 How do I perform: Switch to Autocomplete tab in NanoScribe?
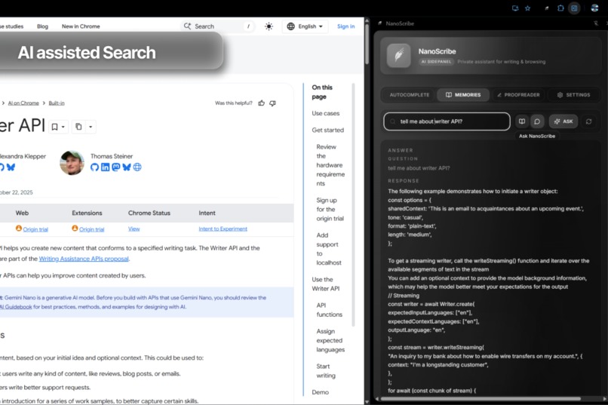[410, 95]
